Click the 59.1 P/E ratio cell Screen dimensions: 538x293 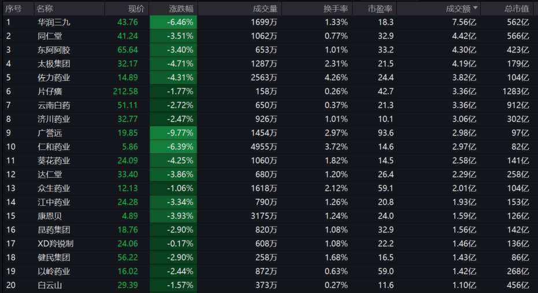[x=385, y=188]
